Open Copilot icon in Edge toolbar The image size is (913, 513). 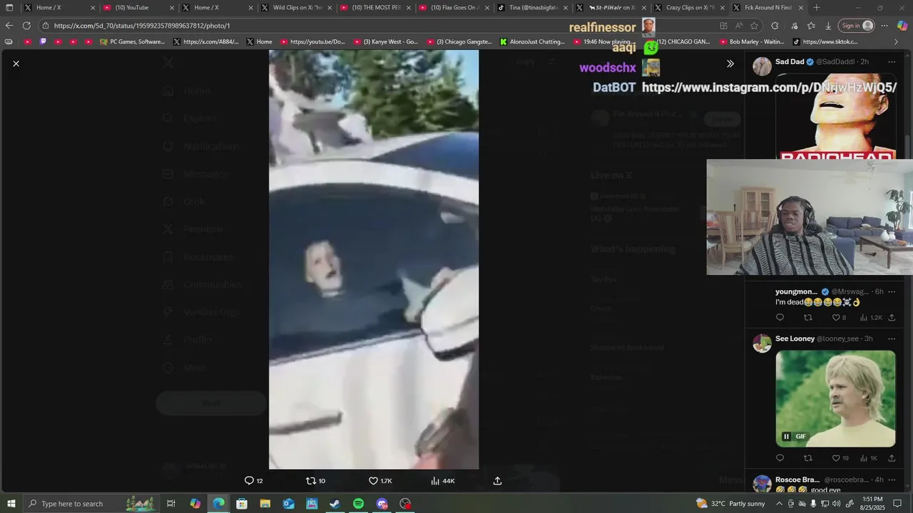pyautogui.click(x=902, y=26)
